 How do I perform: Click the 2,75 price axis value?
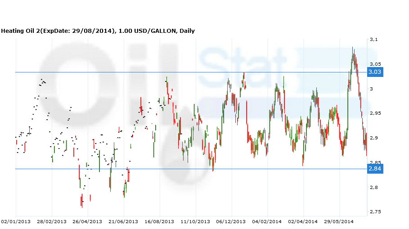click(374, 211)
